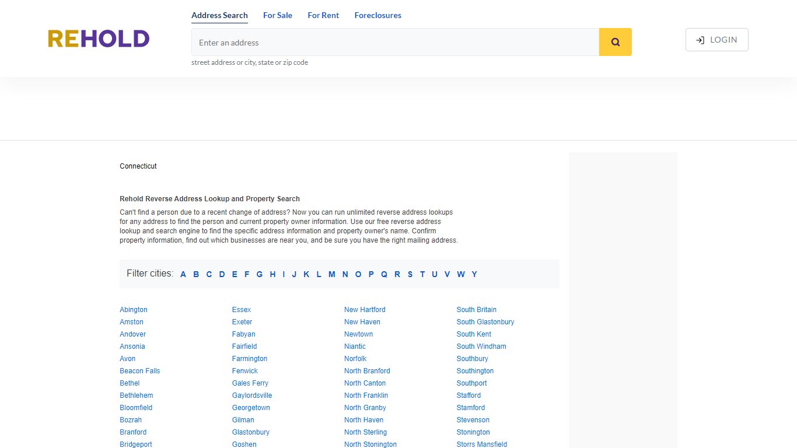The width and height of the screenshot is (797, 448).
Task: Open the Fairfield city link
Action: tap(244, 346)
